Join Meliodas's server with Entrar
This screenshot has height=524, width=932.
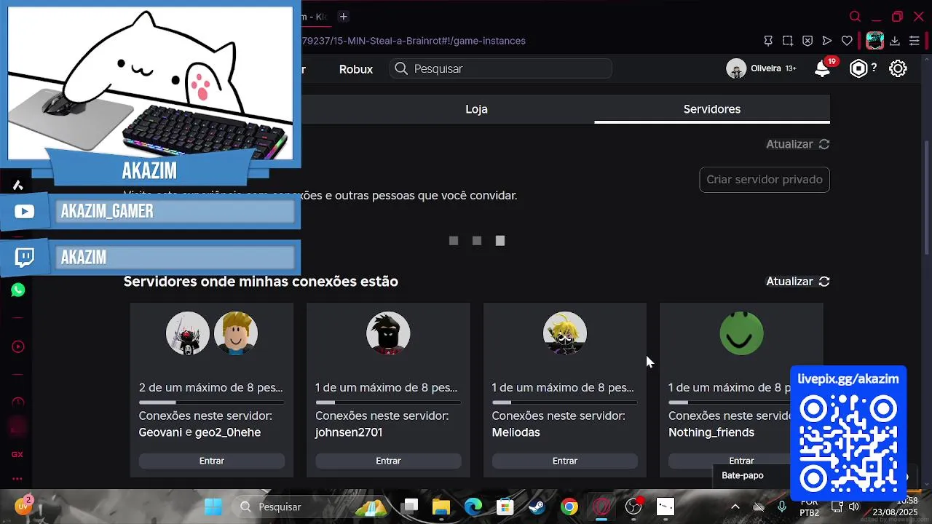[x=565, y=461]
